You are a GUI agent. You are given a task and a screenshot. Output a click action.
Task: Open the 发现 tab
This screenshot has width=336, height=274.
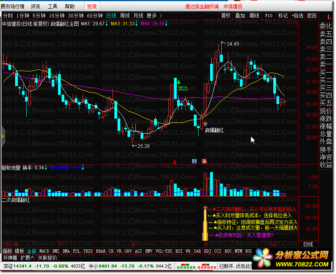[x=92, y=6]
